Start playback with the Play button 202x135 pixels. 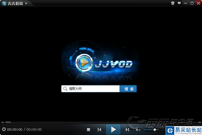point(113,129)
